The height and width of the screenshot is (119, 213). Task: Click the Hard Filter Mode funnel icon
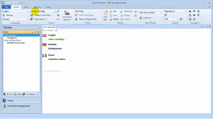(76, 15)
